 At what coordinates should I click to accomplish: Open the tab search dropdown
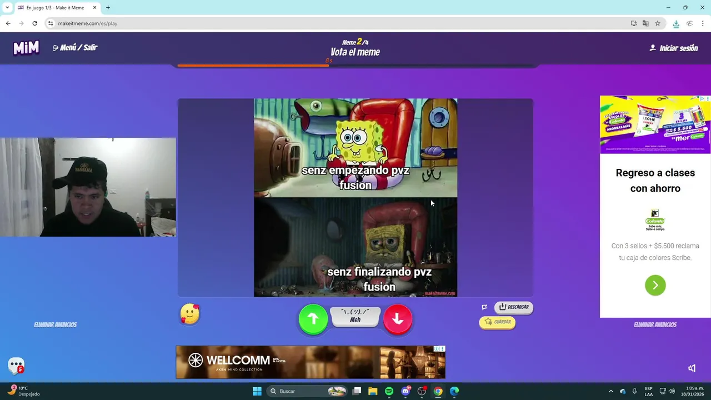point(7,8)
